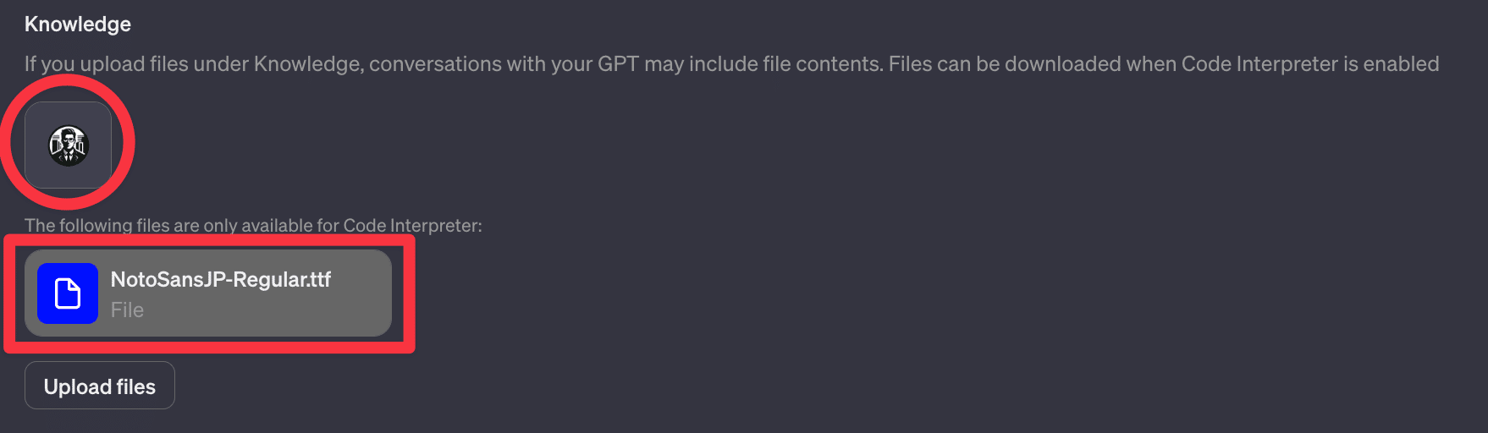Click the "File" type label under NotoSansJP
This screenshot has height=433, width=1488.
tap(127, 310)
